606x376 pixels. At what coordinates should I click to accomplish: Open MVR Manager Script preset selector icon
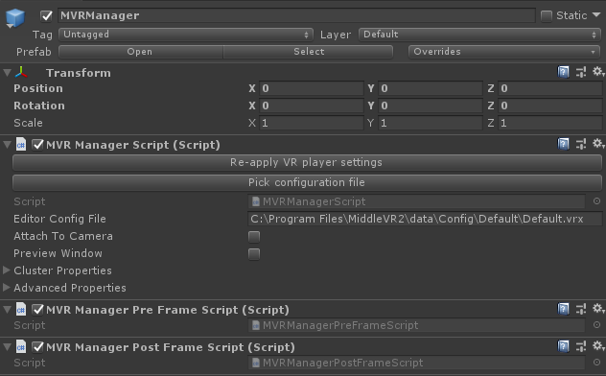click(x=581, y=144)
